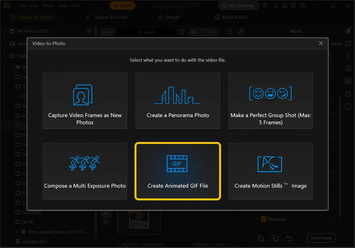Select the hand pan tool
The height and width of the screenshot is (248, 355).
[241, 32]
